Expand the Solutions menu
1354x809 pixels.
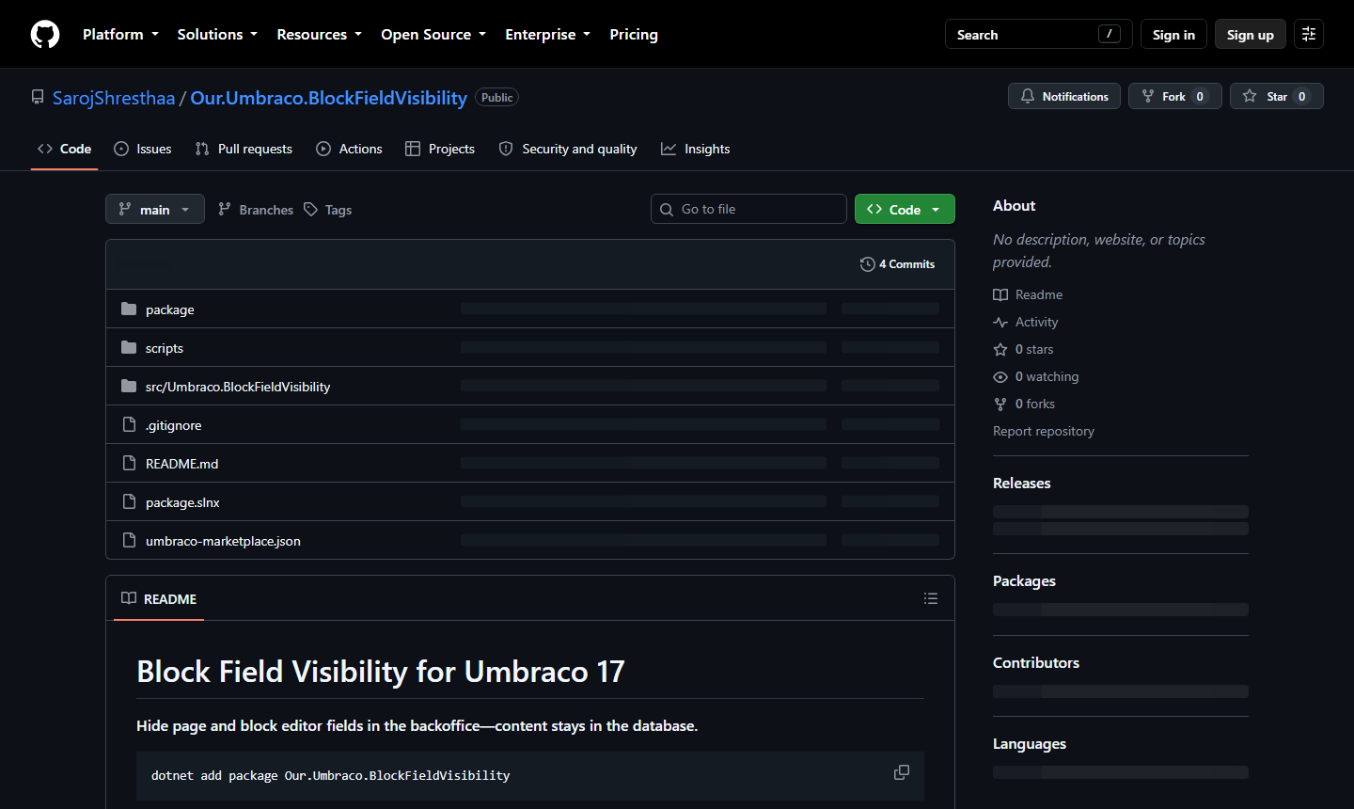click(217, 34)
